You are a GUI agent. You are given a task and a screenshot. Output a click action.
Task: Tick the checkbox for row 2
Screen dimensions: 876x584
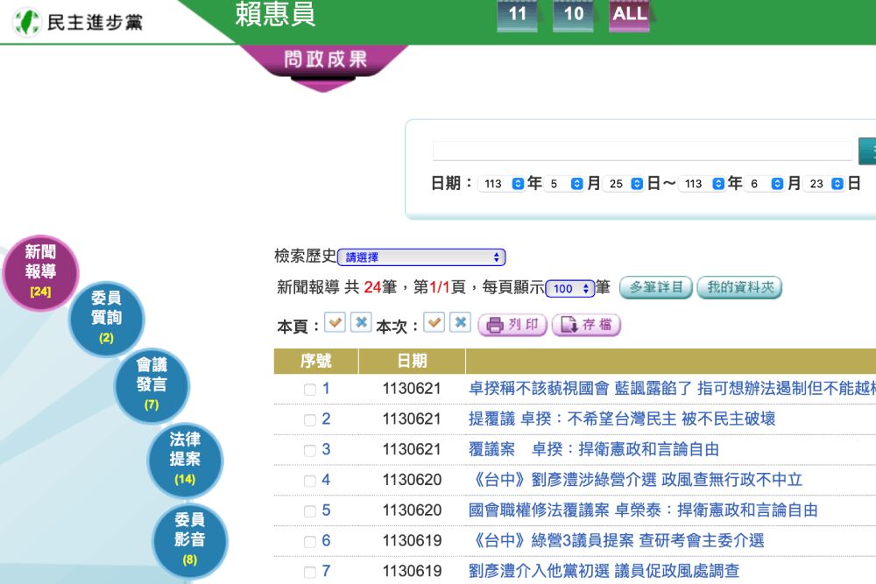[309, 420]
